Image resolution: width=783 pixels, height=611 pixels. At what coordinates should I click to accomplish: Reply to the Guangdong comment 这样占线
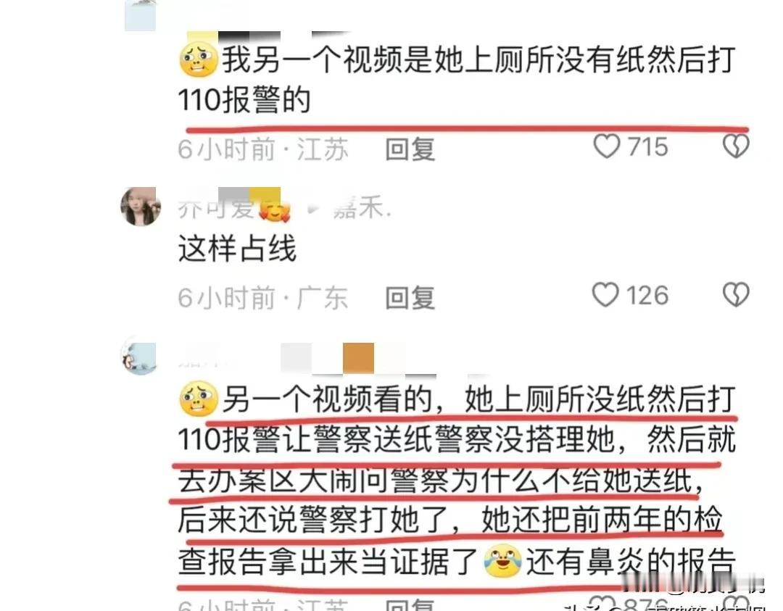point(410,297)
